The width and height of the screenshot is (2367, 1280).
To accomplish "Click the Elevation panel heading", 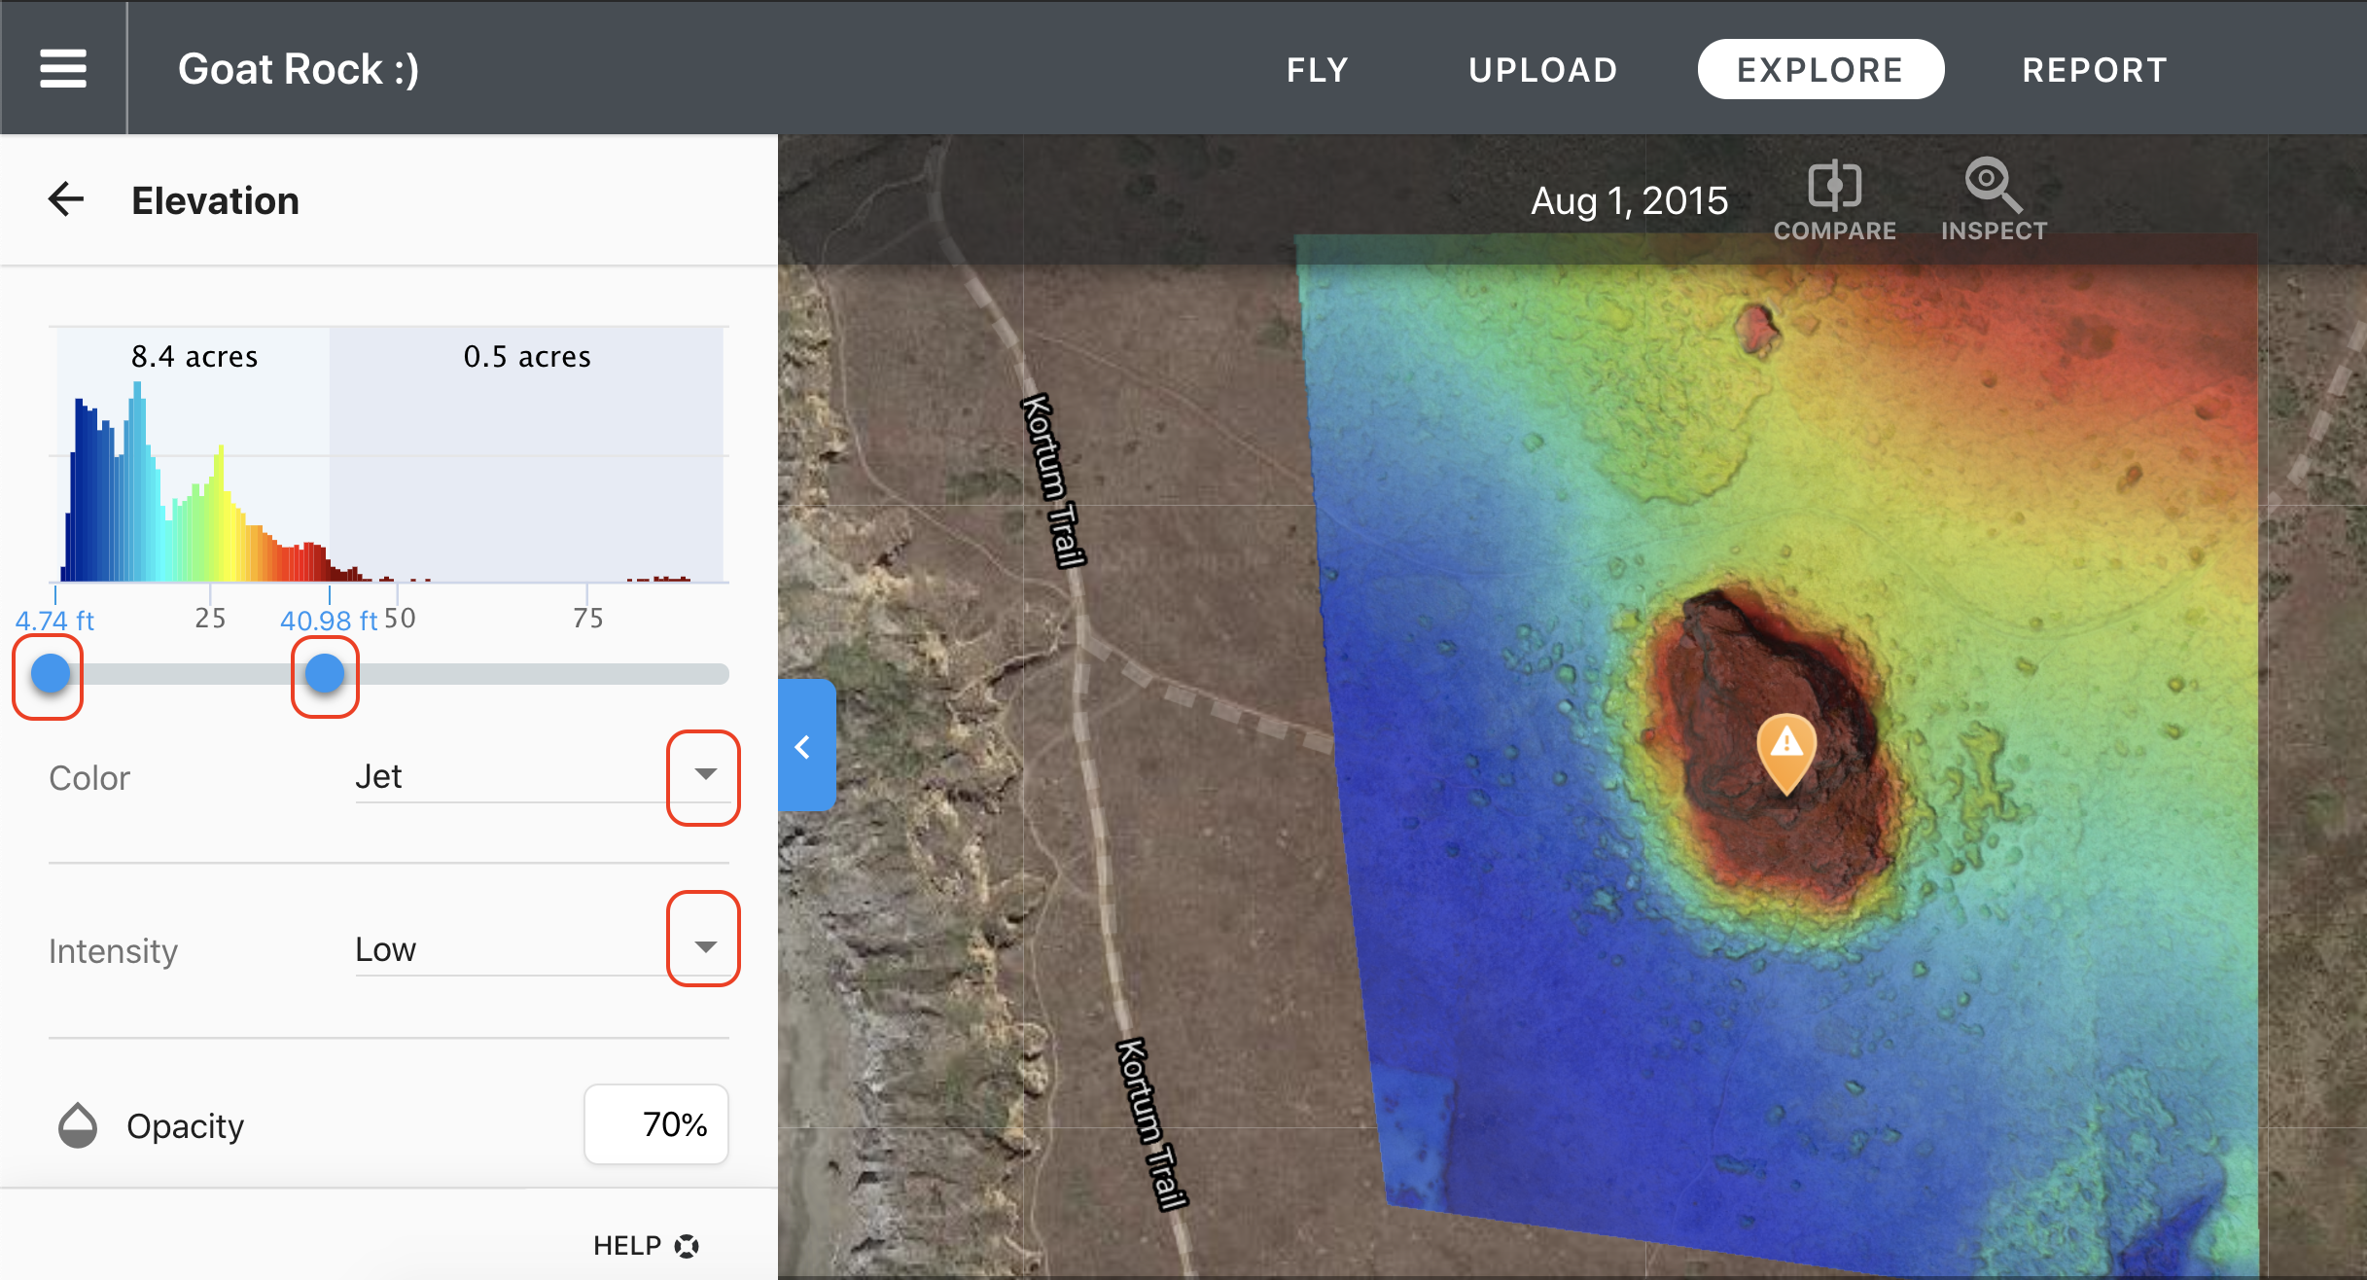I will (x=215, y=200).
